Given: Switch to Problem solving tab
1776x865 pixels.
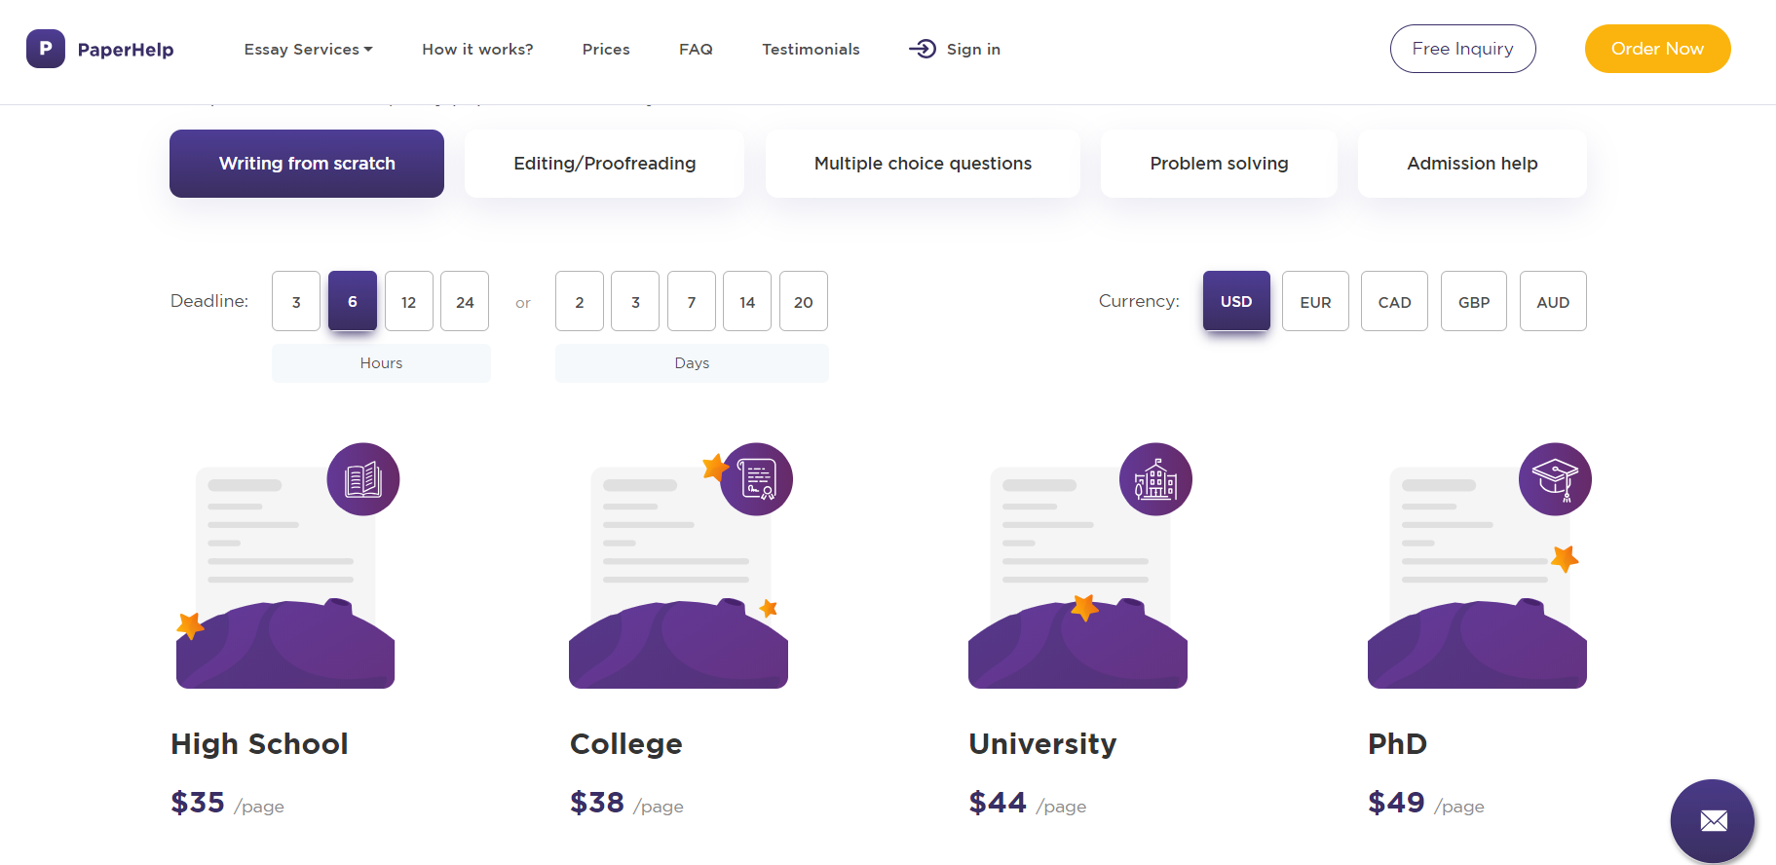Looking at the screenshot, I should (x=1219, y=164).
